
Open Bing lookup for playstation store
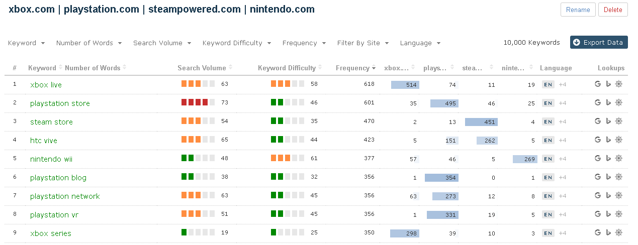(x=608, y=103)
